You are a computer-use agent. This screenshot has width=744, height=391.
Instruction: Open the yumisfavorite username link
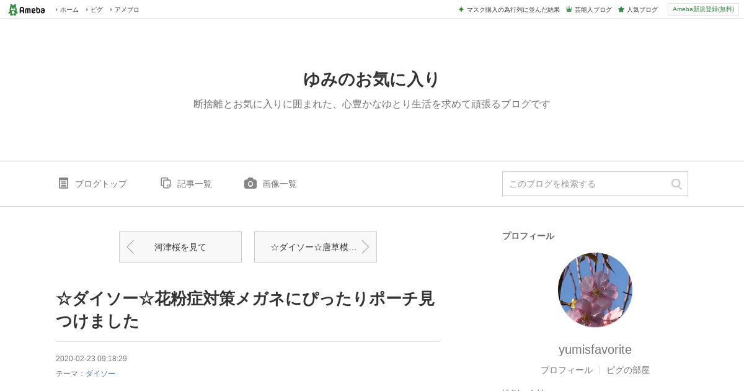(x=595, y=349)
